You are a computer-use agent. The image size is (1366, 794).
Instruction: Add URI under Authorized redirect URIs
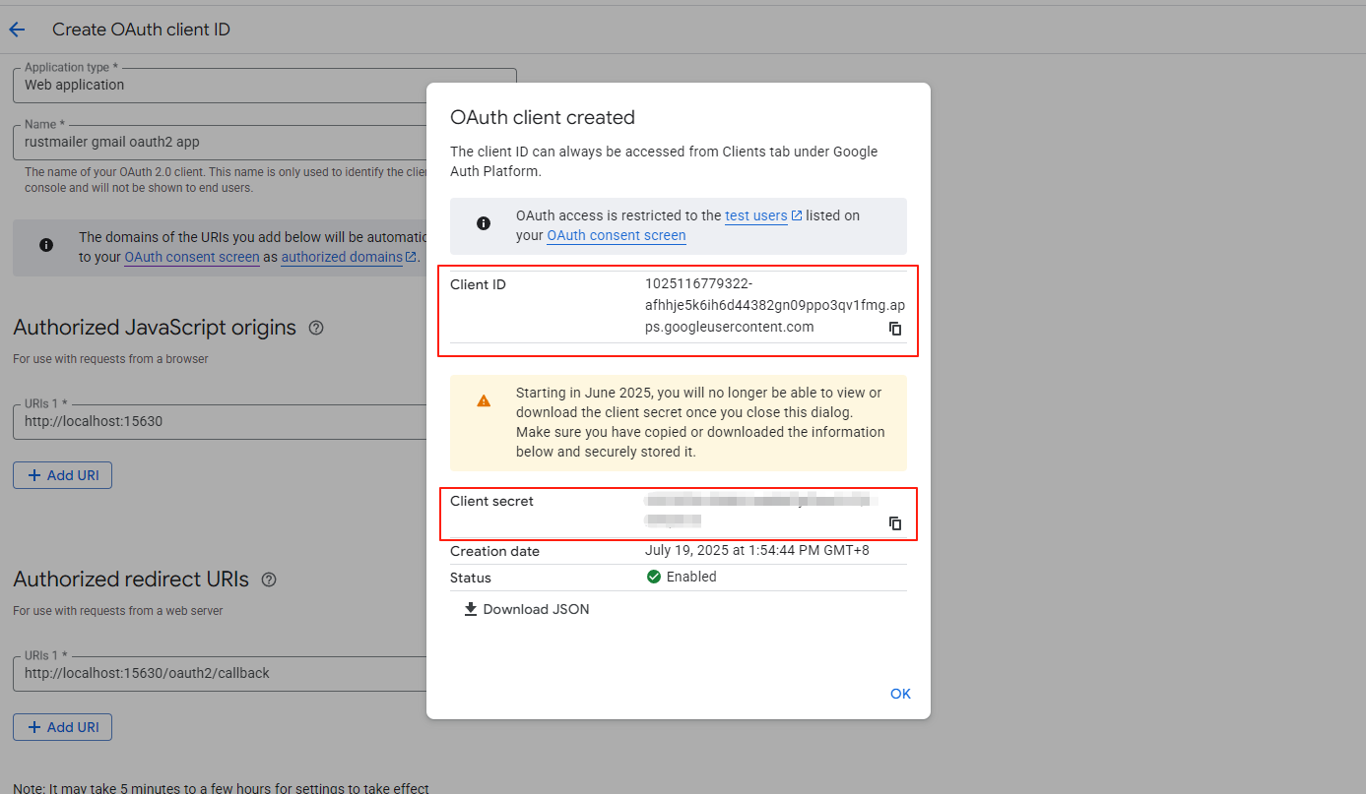(63, 727)
